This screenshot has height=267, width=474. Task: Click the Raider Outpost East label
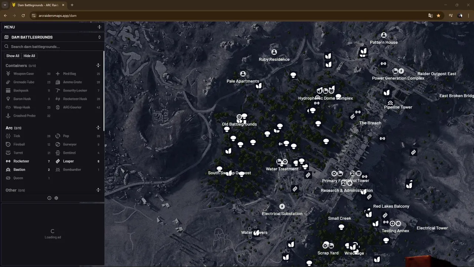coord(437,74)
